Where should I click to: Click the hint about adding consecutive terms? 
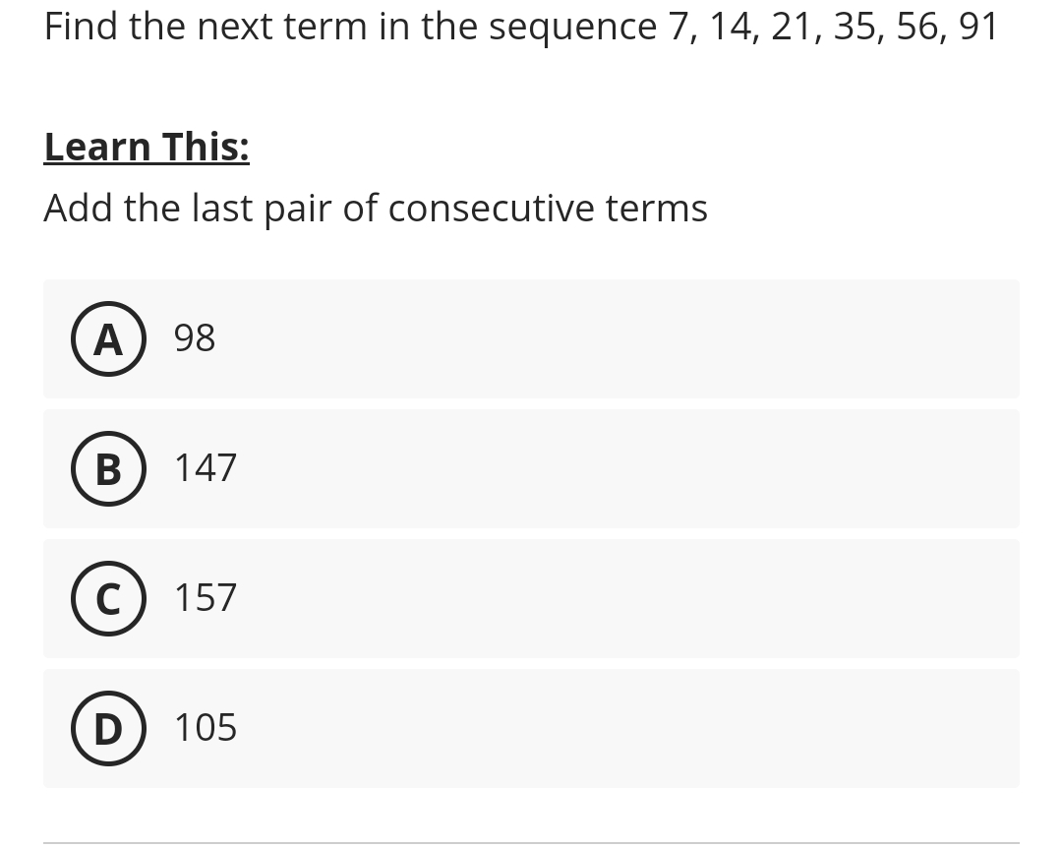click(x=375, y=208)
